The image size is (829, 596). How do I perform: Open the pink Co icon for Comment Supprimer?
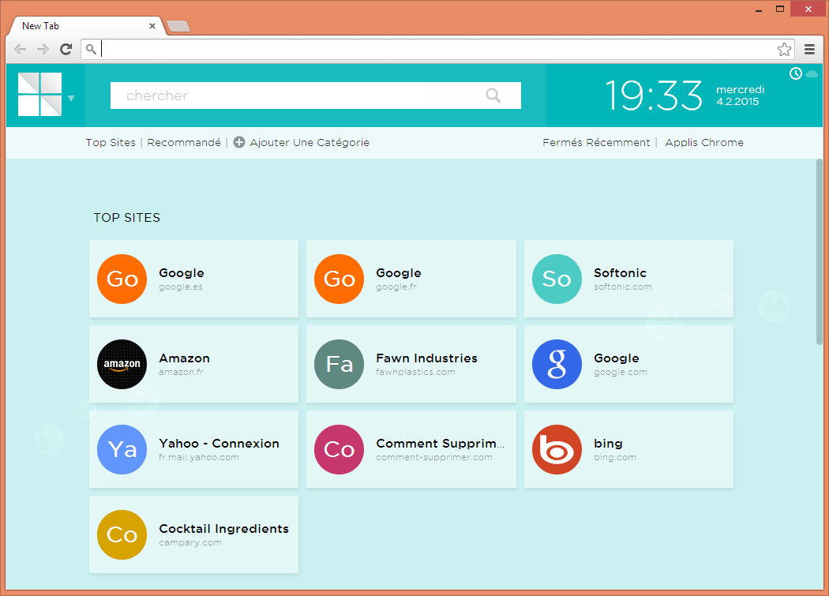point(339,449)
